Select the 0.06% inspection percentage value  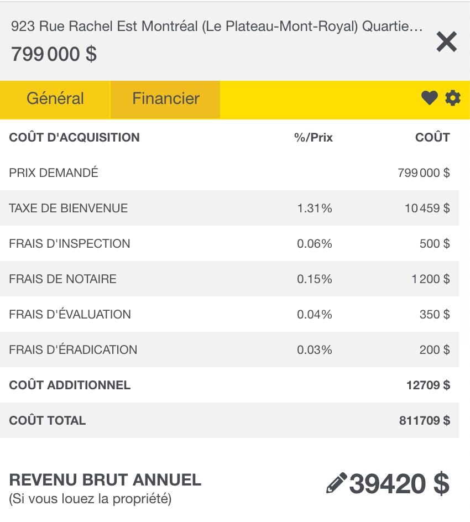(315, 244)
